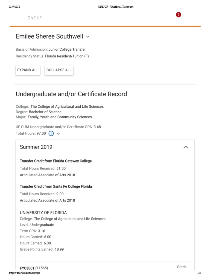Select the Florida Gateway College transfer credit heading

tap(56, 161)
